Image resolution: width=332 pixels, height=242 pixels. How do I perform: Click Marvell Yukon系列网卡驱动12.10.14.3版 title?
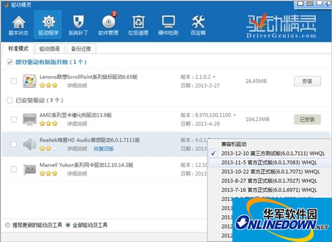tap(86, 165)
